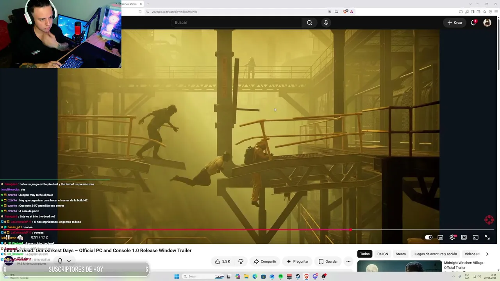Screen dimensions: 500x281
Task: Select the Steam filter chip
Action: 401,254
